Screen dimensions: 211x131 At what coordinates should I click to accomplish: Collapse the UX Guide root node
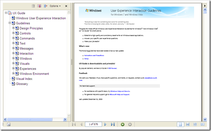pyautogui.click(x=6, y=13)
